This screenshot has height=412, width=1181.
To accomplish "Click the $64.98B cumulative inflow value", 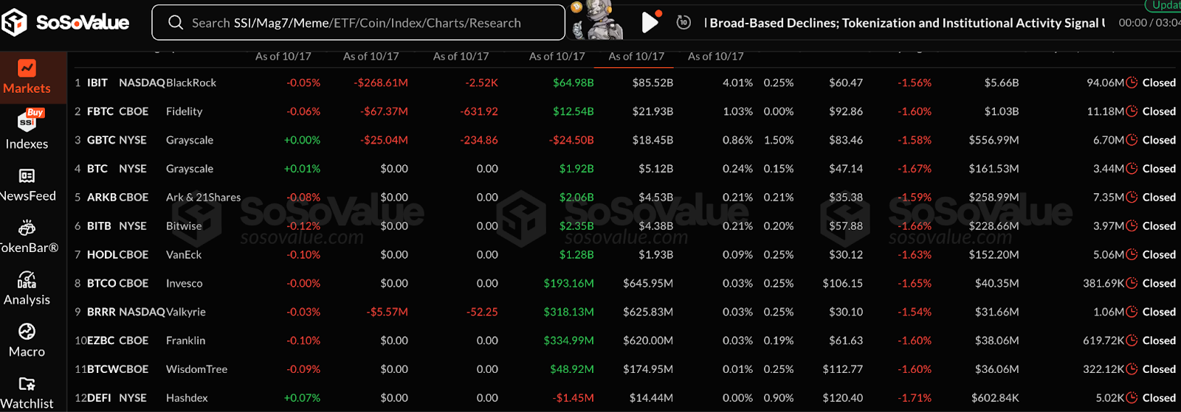I will click(574, 83).
